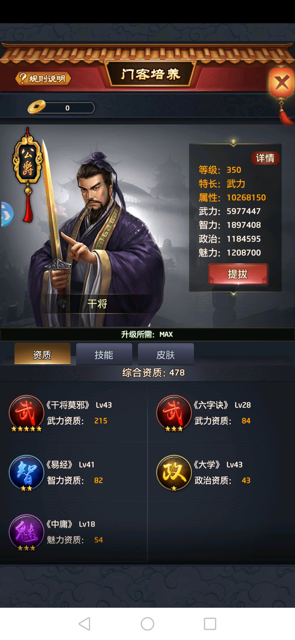Tap the Android back navigation button
Image resolution: width=295 pixels, height=640 pixels.
tap(84, 624)
